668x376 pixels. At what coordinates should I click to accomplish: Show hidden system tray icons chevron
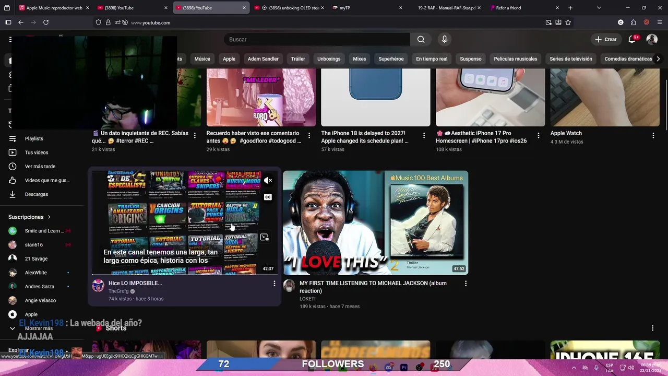coord(574,368)
